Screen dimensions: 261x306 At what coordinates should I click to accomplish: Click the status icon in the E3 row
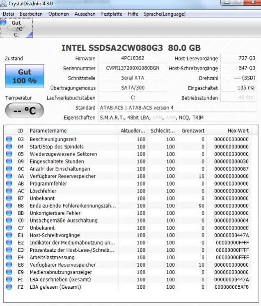[9, 250]
